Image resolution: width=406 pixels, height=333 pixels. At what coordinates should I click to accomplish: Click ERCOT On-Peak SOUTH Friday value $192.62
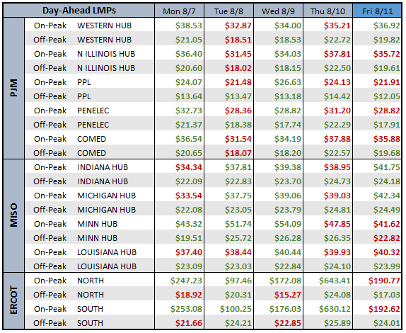(384, 309)
